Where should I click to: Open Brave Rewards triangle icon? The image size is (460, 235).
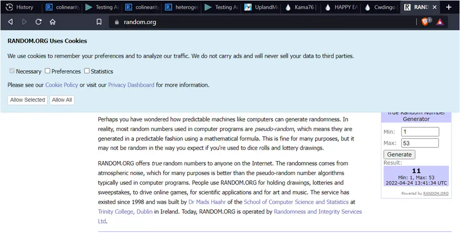coord(440,22)
